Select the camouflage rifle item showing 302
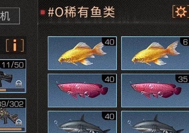189x133 pixels. (13, 115)
